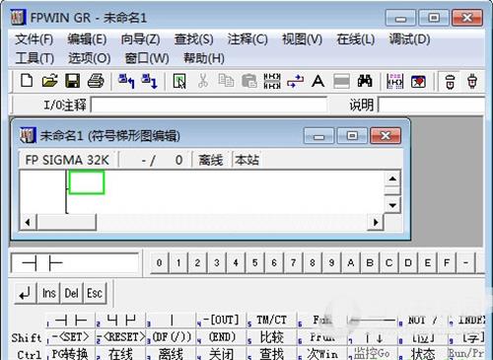Open the 窗口(W) menu
493x360 pixels.
(147, 58)
